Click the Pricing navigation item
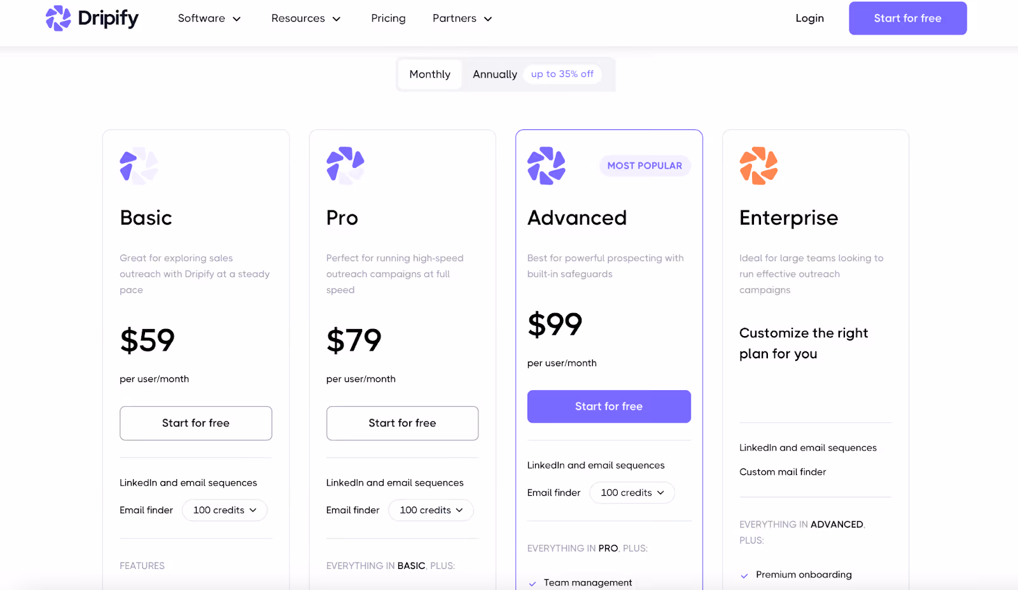The height and width of the screenshot is (590, 1018). click(x=388, y=18)
